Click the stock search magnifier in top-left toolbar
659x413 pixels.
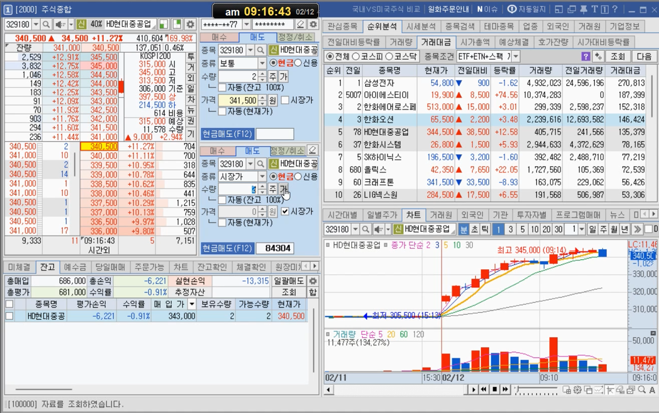click(x=46, y=24)
